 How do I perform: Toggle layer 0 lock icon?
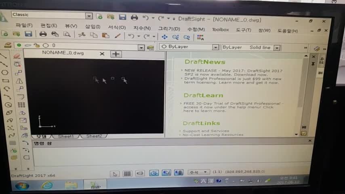pyautogui.click(x=37, y=45)
